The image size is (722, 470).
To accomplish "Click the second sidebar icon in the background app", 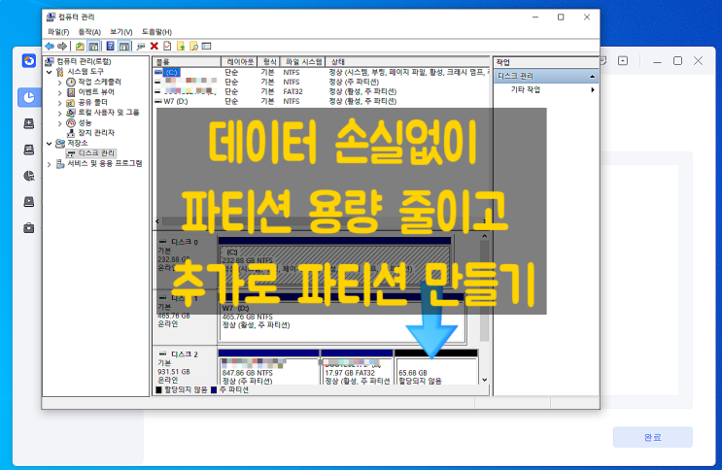I will point(29,123).
